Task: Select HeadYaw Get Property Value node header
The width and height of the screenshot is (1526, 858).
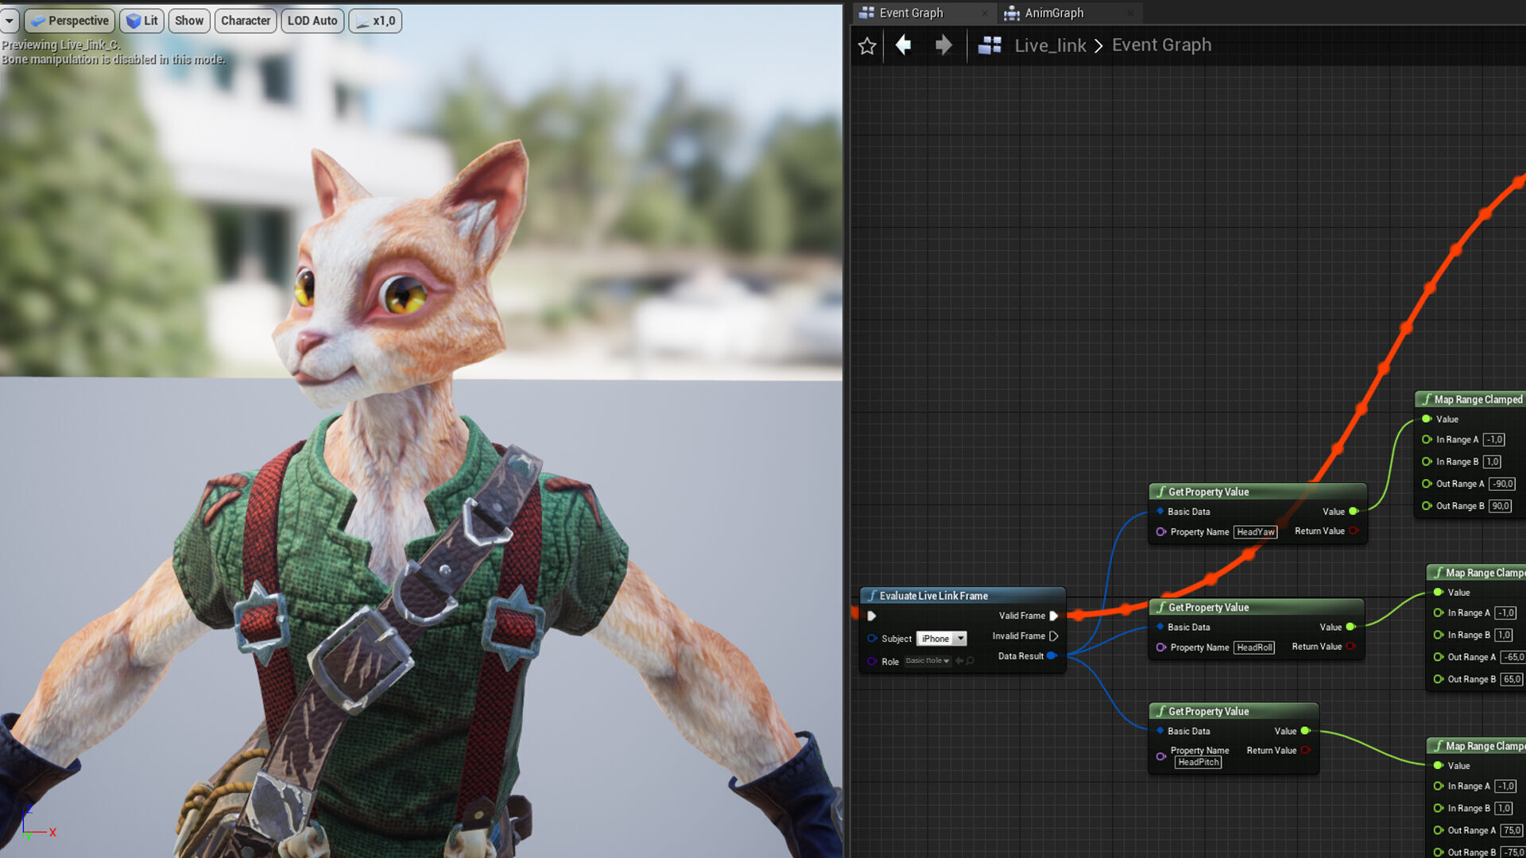Action: (x=1257, y=492)
